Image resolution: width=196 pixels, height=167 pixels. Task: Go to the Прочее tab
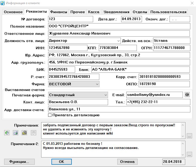pos(77,12)
